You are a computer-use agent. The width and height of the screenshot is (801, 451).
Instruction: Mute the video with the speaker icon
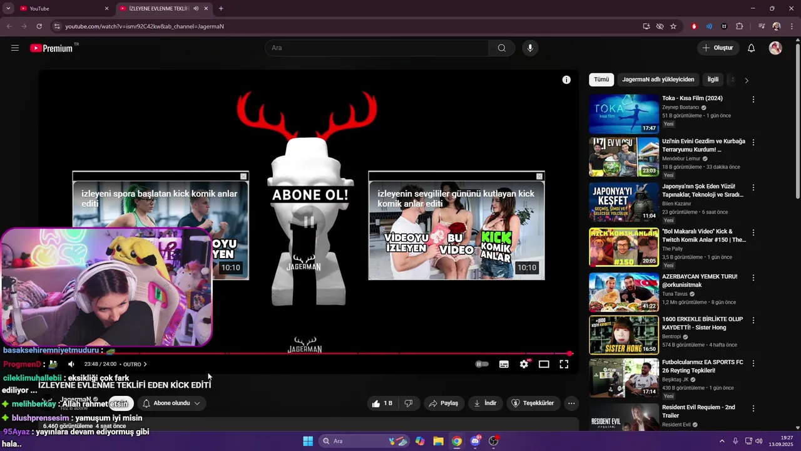[x=71, y=364]
